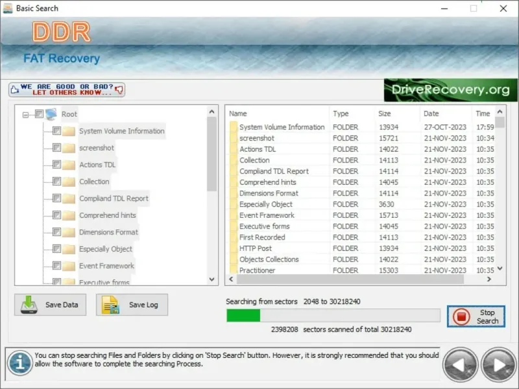Click Collection folder icon in tree

pos(69,182)
